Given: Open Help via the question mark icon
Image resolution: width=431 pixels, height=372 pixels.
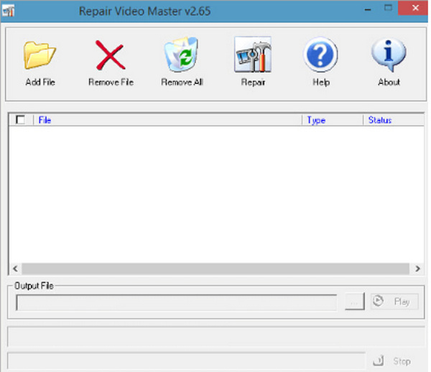Looking at the screenshot, I should point(320,55).
